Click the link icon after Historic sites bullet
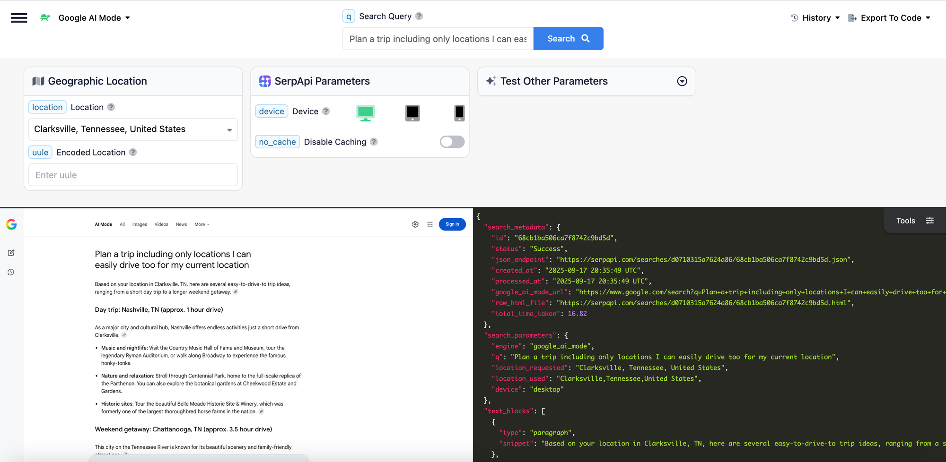This screenshot has width=946, height=462. [261, 412]
